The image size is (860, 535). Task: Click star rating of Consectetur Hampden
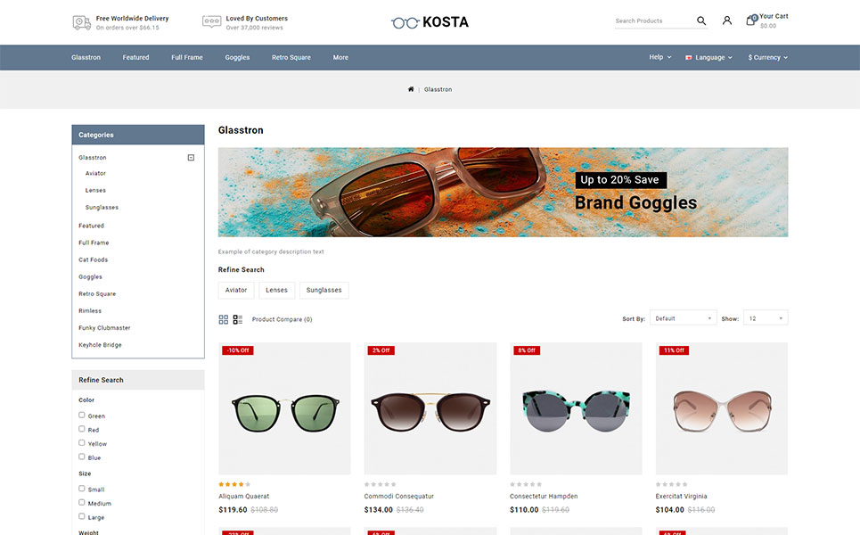tap(526, 484)
